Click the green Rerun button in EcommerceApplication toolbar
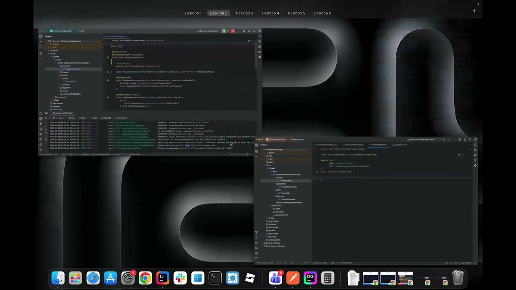Viewport: 516px width, 290px height. coord(224,31)
